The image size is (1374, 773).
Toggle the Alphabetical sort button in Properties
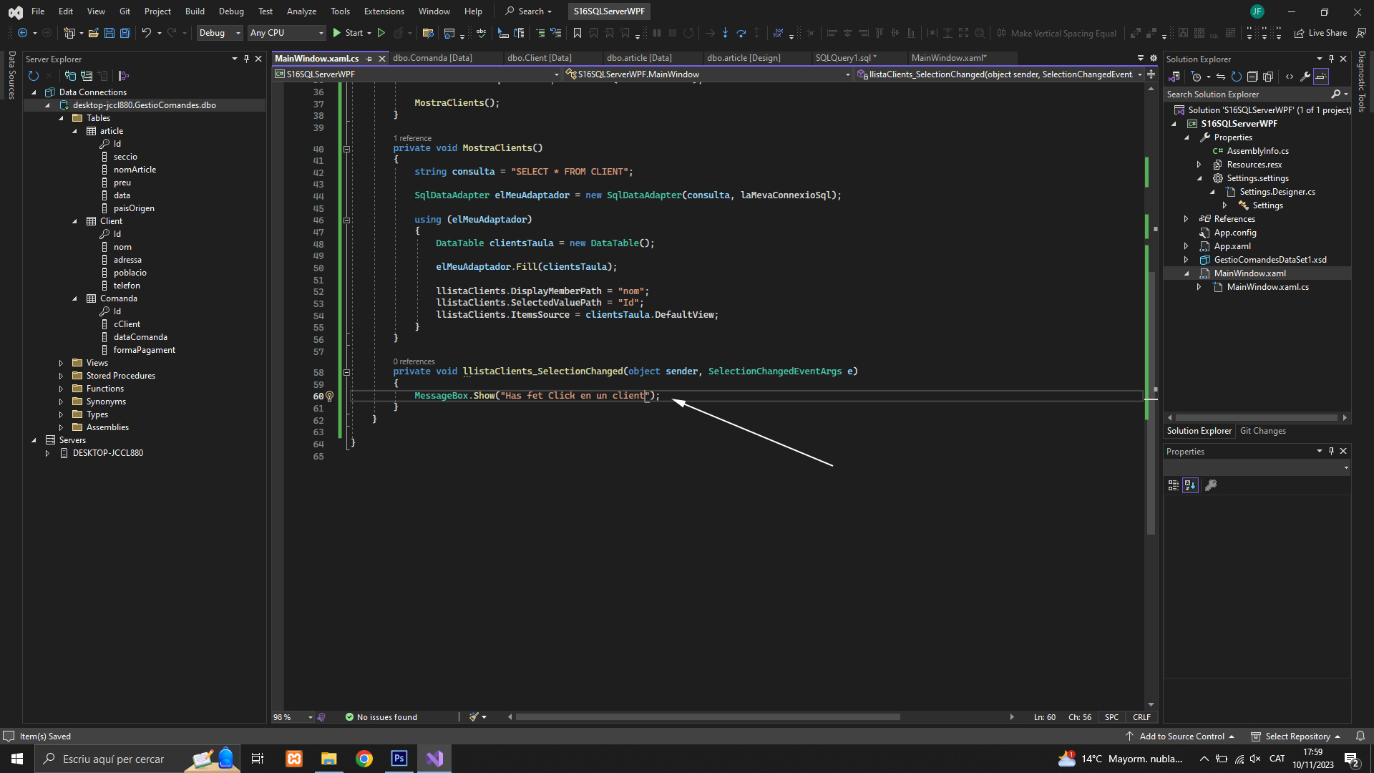tap(1190, 485)
